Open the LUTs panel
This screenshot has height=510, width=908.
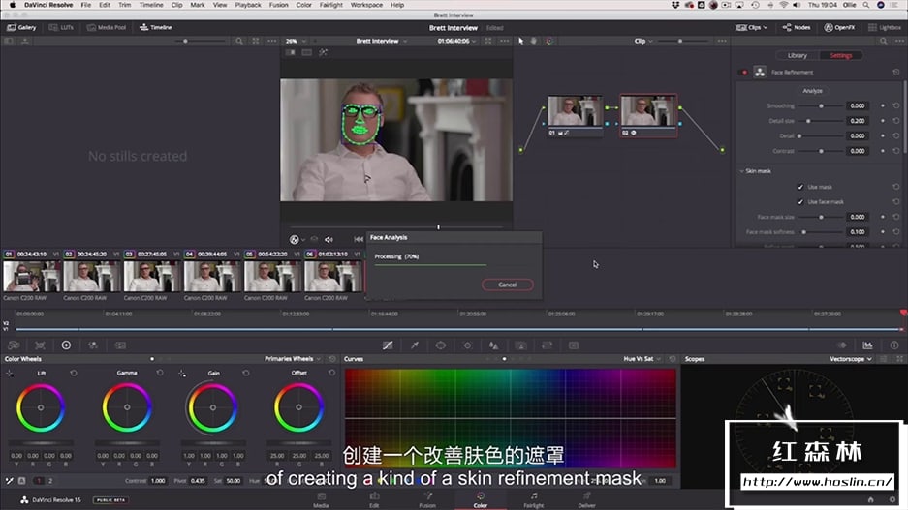coord(61,27)
